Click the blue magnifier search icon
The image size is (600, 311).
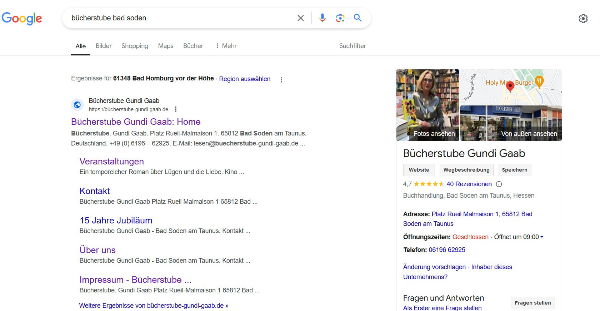coord(357,18)
